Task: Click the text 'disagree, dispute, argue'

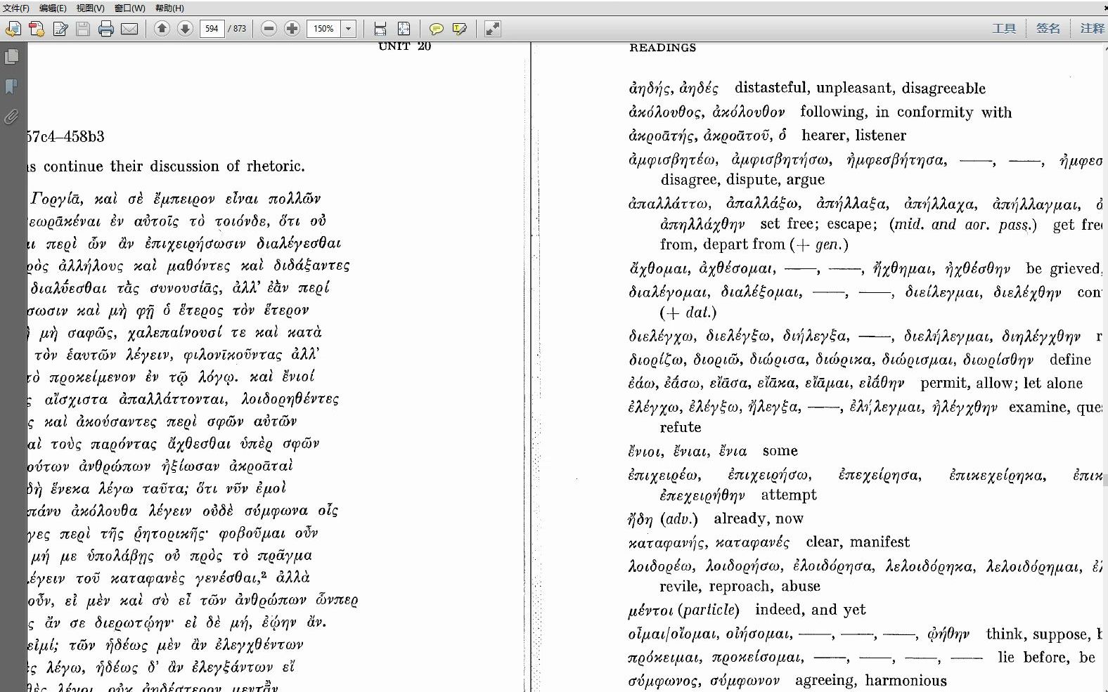Action: point(742,179)
